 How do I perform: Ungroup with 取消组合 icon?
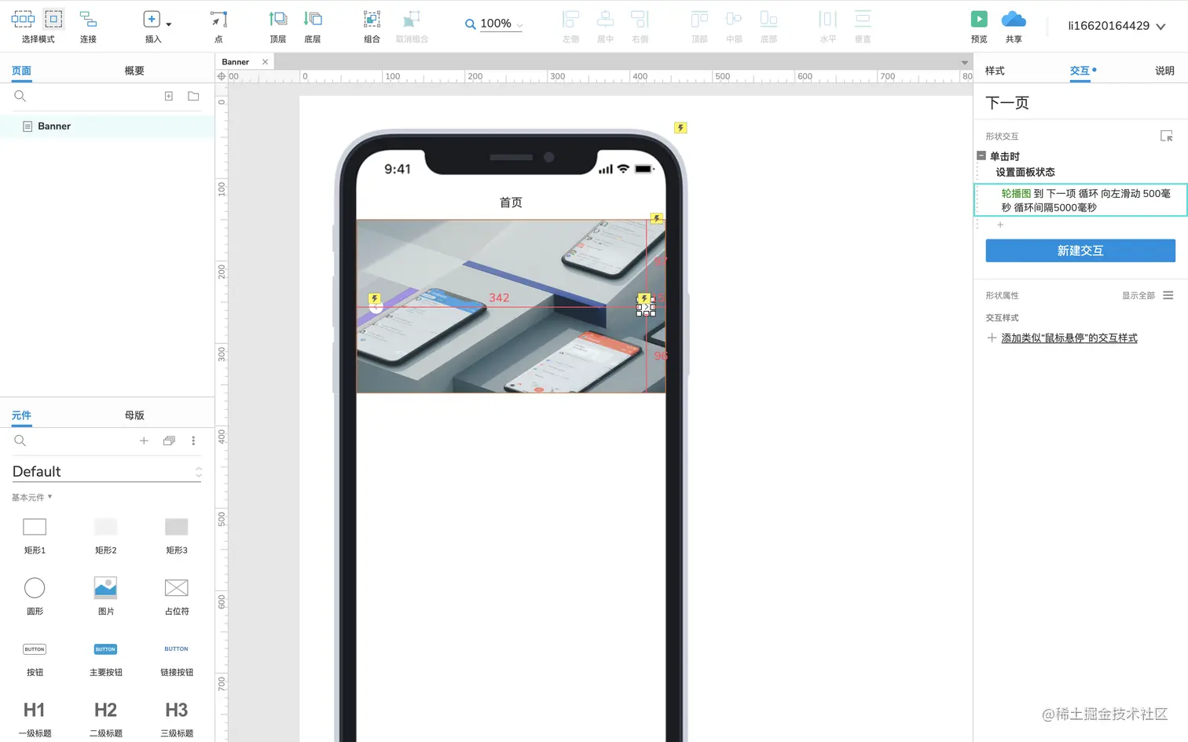(412, 20)
